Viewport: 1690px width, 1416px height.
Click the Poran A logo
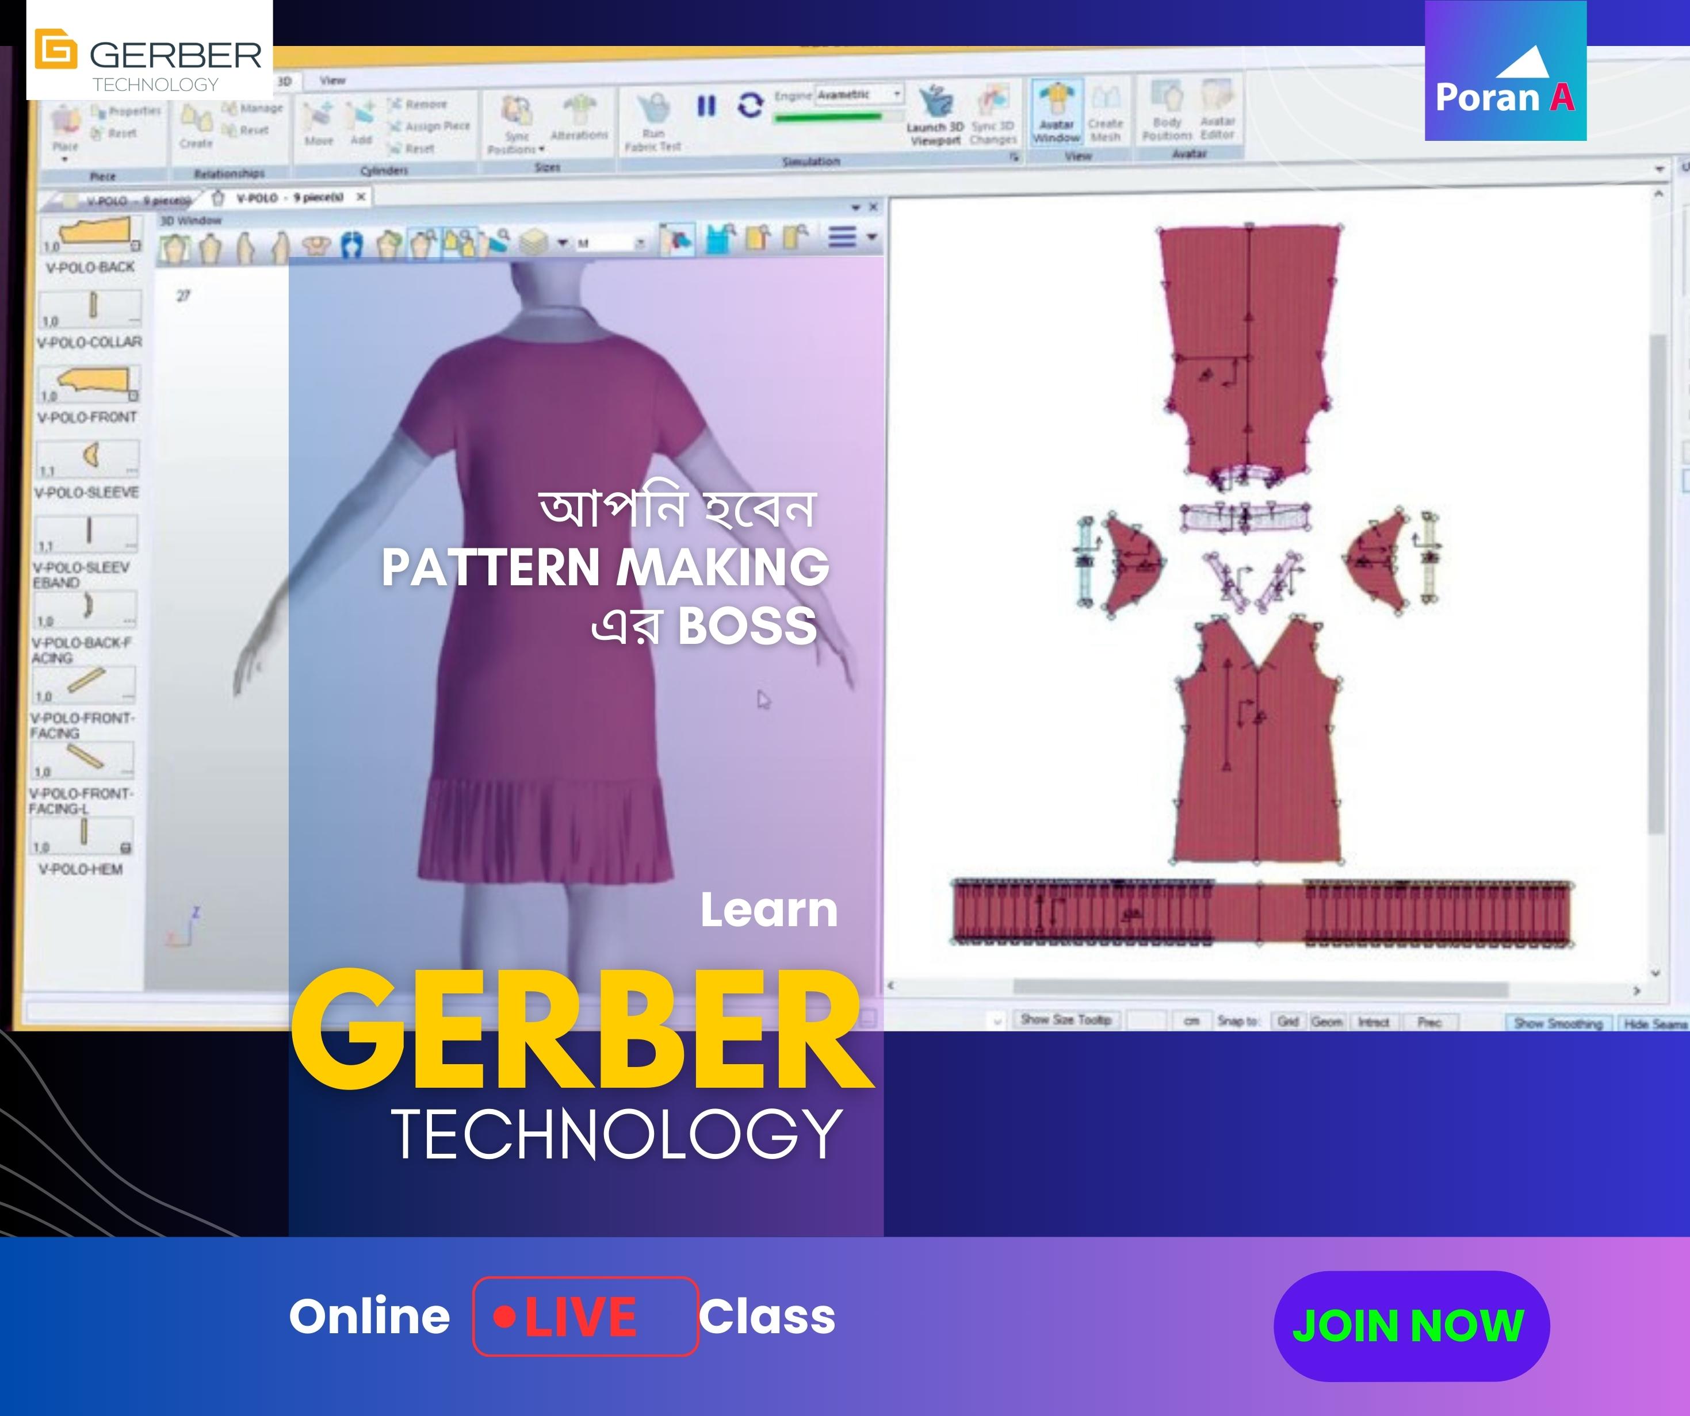tap(1506, 71)
